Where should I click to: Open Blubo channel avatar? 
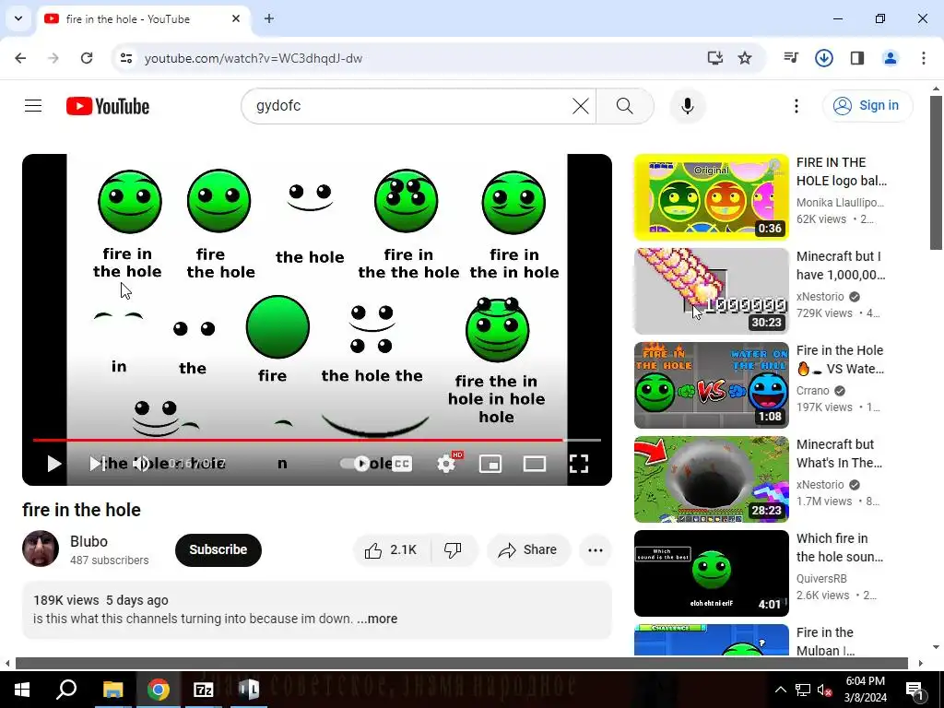click(41, 549)
